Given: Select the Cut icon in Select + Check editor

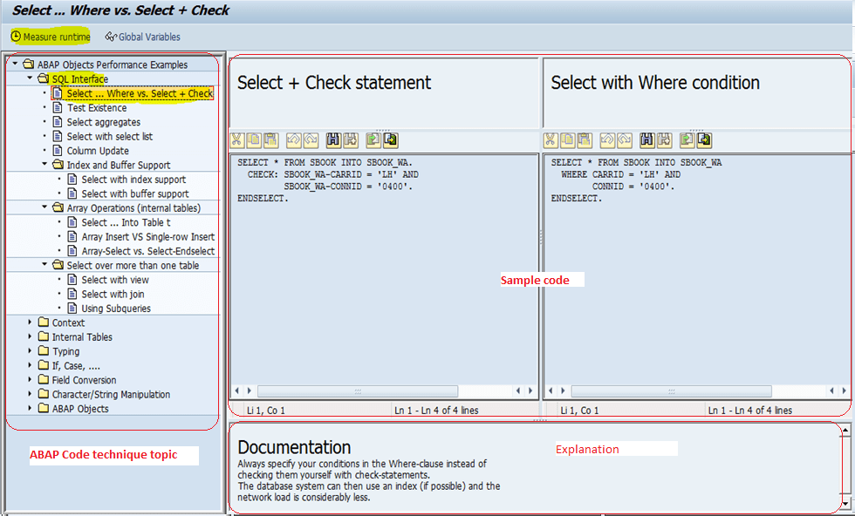Looking at the screenshot, I should (x=236, y=139).
